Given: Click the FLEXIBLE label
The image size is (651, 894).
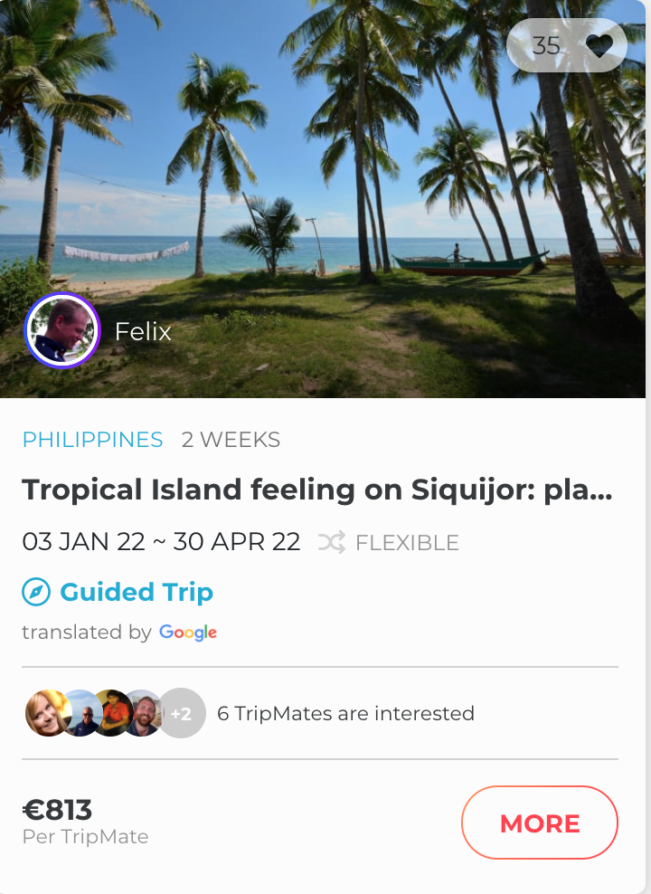Looking at the screenshot, I should [x=407, y=543].
